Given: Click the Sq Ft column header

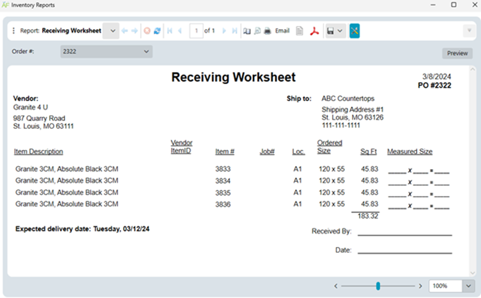Looking at the screenshot, I should (369, 152).
